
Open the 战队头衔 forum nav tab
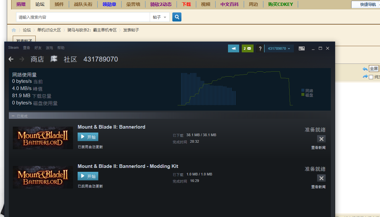[x=83, y=4]
